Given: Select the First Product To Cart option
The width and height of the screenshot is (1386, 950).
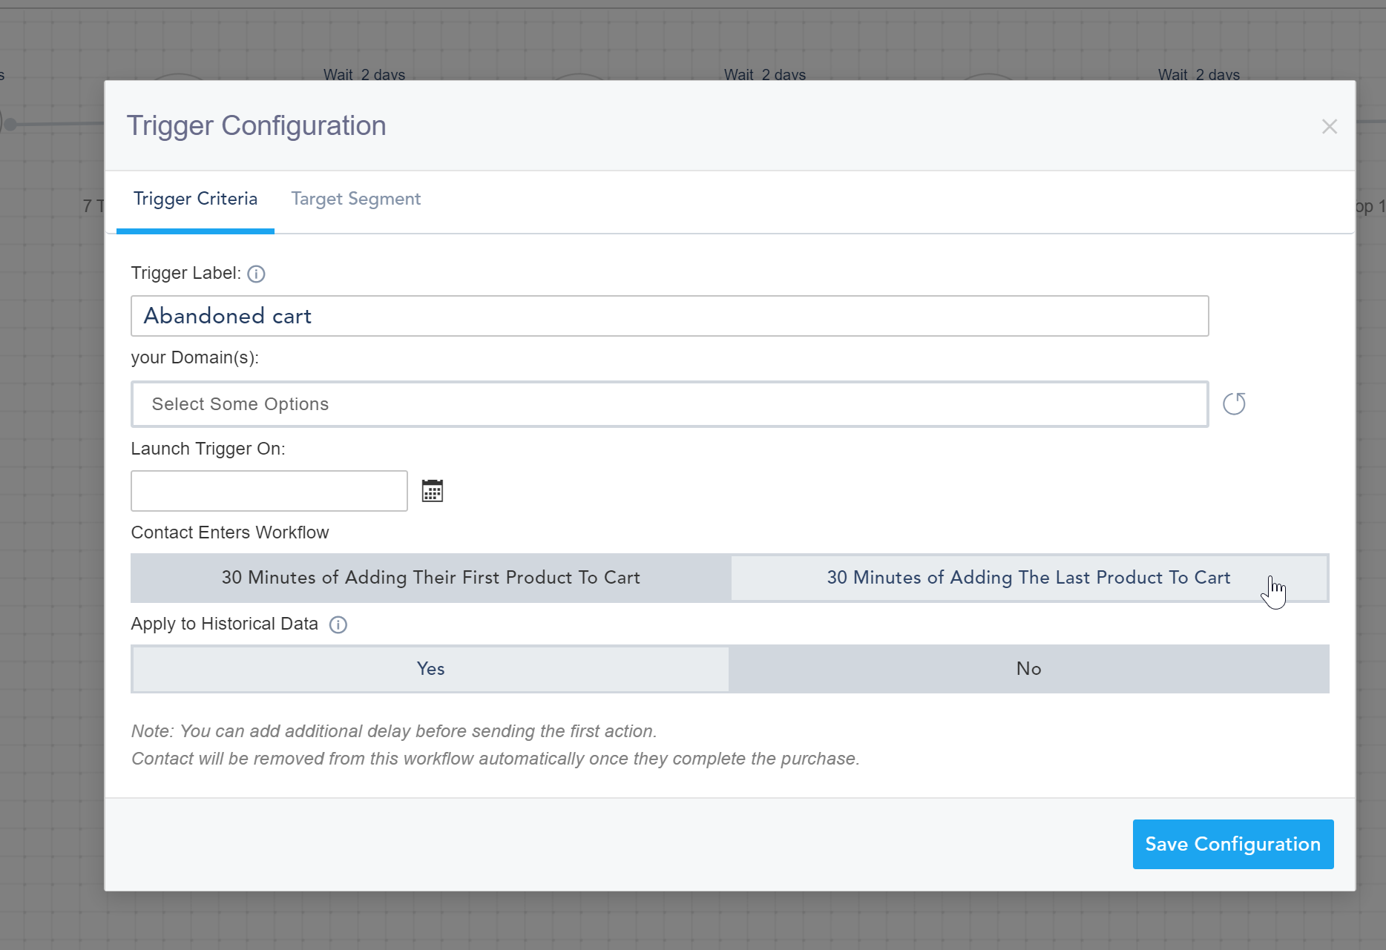Looking at the screenshot, I should [430, 578].
